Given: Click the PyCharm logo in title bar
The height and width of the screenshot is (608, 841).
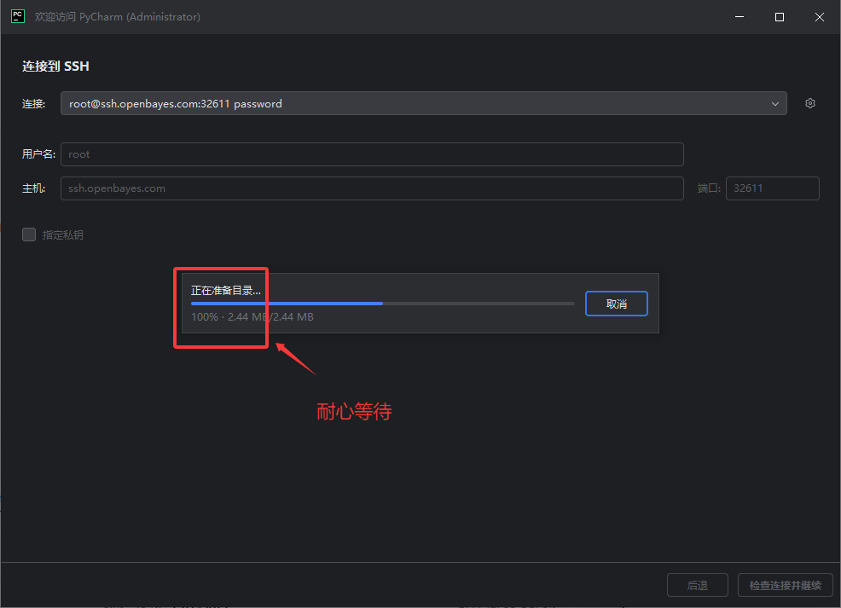Looking at the screenshot, I should point(18,16).
